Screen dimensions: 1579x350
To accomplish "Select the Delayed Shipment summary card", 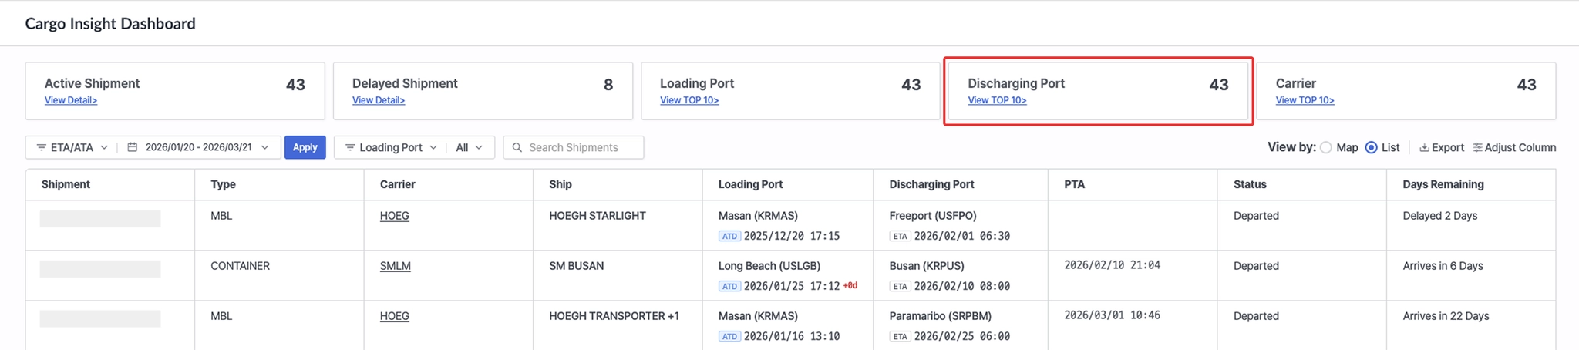I will 482,91.
